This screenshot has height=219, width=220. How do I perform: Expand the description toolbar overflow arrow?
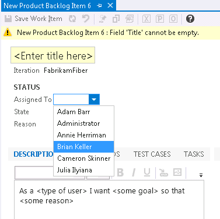(x=201, y=175)
